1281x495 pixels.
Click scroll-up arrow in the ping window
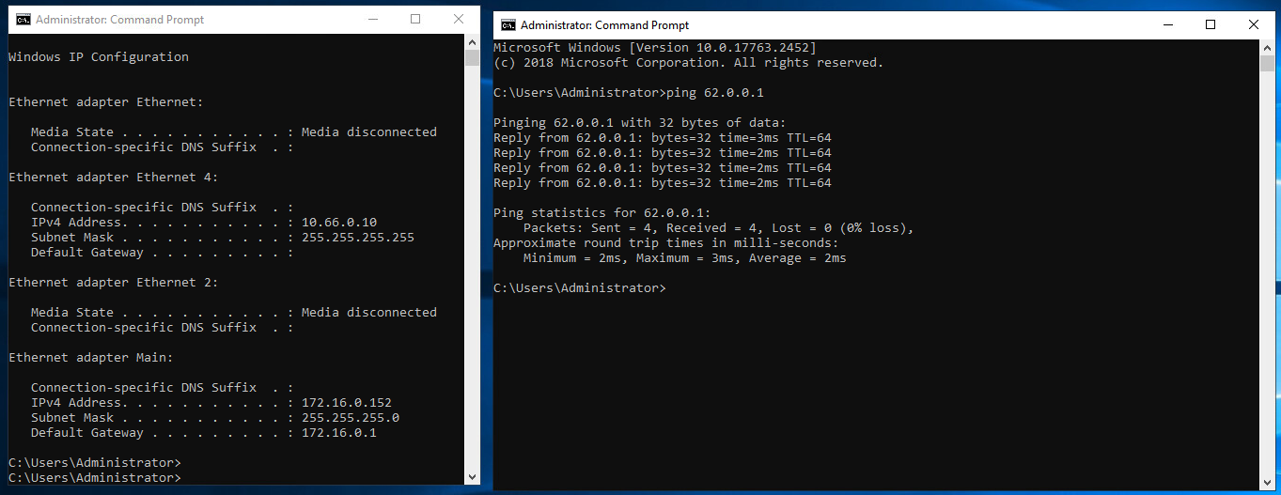(x=1268, y=48)
